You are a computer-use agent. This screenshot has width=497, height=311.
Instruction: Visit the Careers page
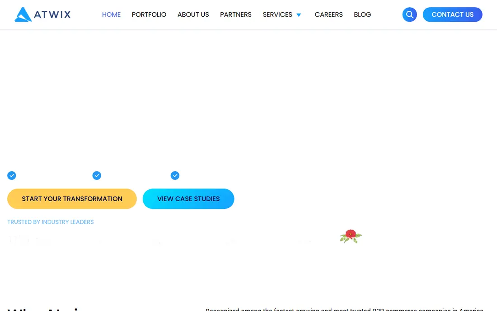click(328, 14)
